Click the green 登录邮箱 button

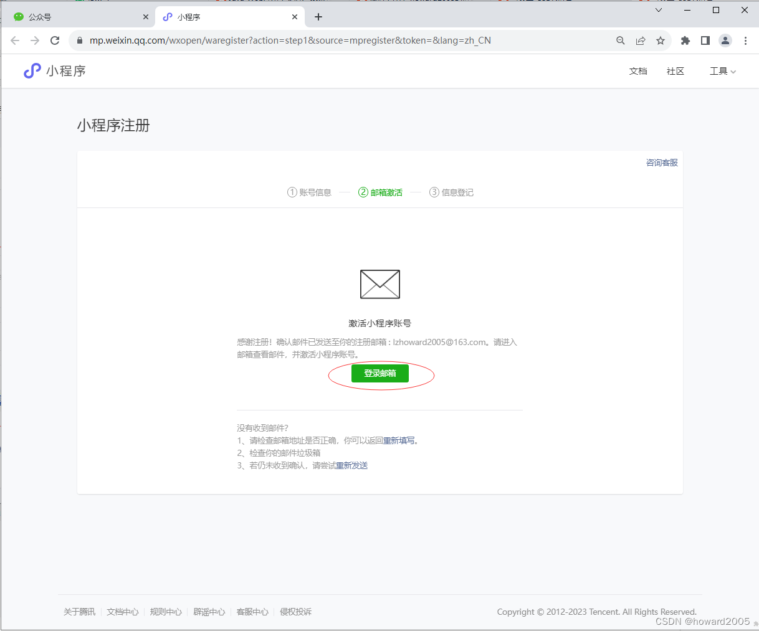coord(380,373)
